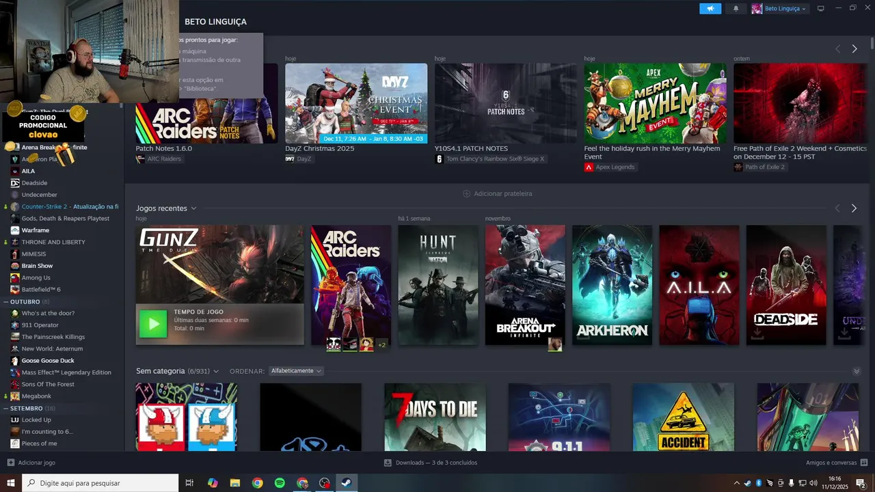The height and width of the screenshot is (492, 875).
Task: Open ARC Raiders Patch Notes 1.6.0 news
Action: [x=206, y=103]
